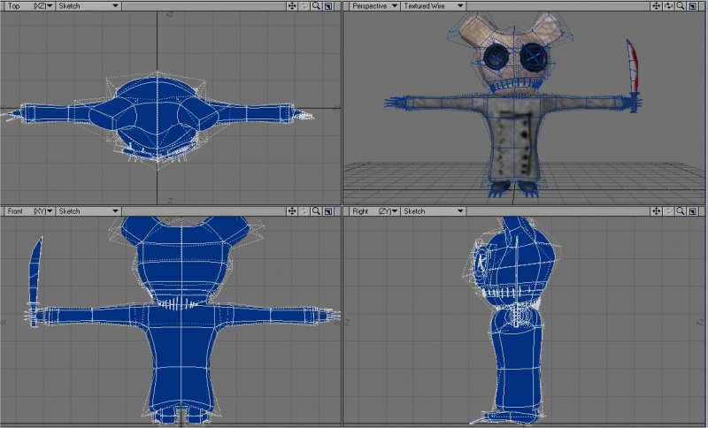The height and width of the screenshot is (428, 708).
Task: Click the pan icon in Top viewport
Action: (293, 5)
